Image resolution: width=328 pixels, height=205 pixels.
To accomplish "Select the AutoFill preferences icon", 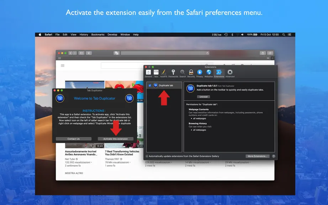I will [164, 73].
